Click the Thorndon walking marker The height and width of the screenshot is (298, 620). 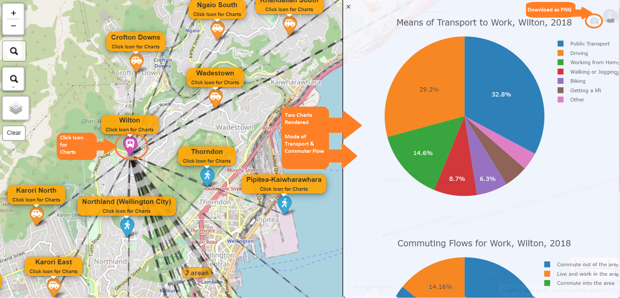coord(207,175)
